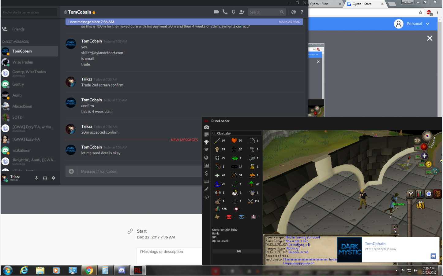The height and width of the screenshot is (276, 443).
Task: Click the in-game compass
Action: (x=427, y=135)
